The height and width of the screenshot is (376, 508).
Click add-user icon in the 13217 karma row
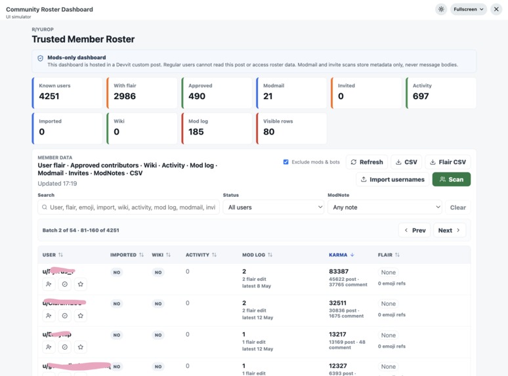(x=49, y=347)
